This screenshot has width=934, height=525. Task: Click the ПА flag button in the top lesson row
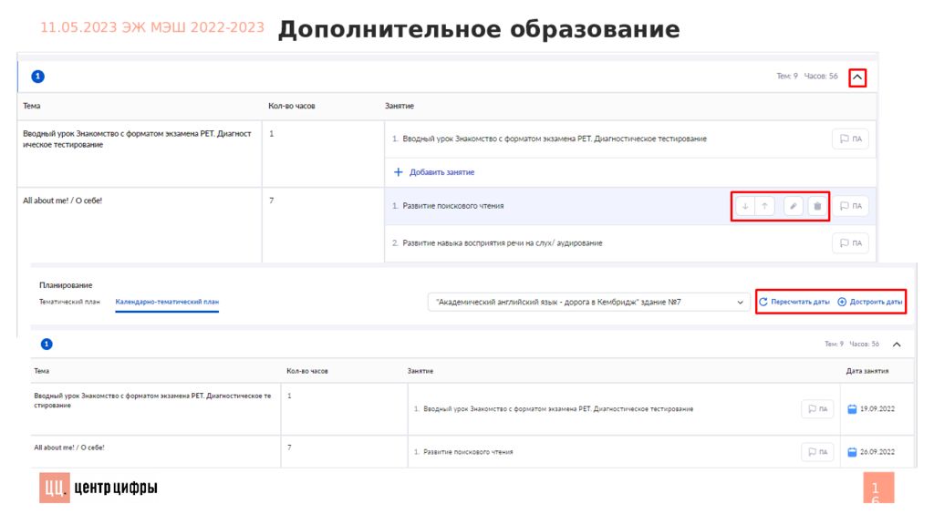tap(850, 139)
